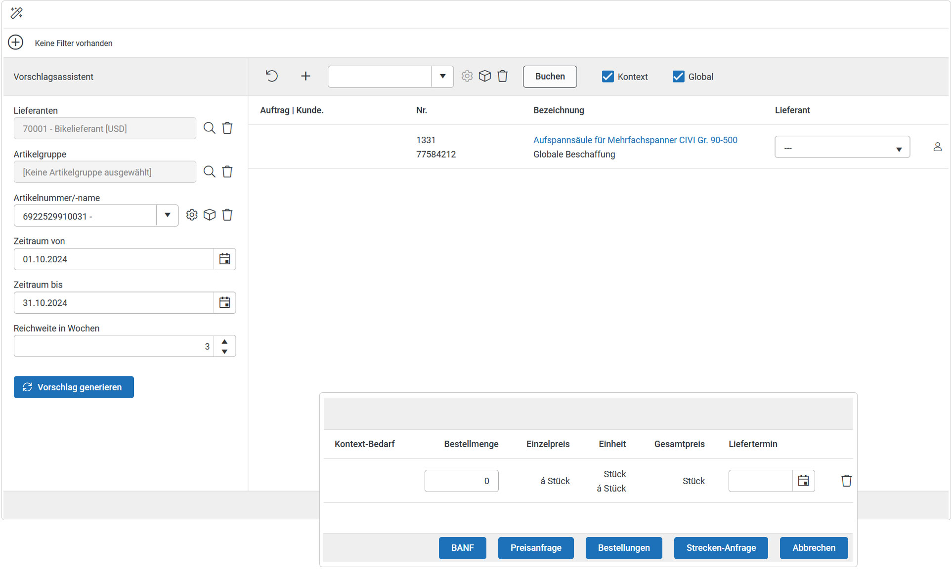
Task: Increase Reichweite in Wochen stepper
Action: [224, 341]
